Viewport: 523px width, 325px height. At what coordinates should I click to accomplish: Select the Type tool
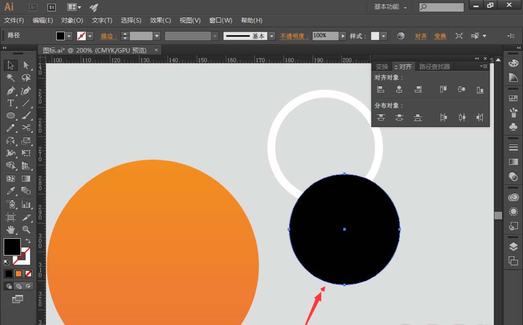click(x=10, y=103)
